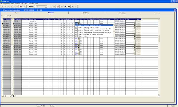Click the scissors cut toolbar icon
The width and height of the screenshot is (178, 107).
[62, 6]
